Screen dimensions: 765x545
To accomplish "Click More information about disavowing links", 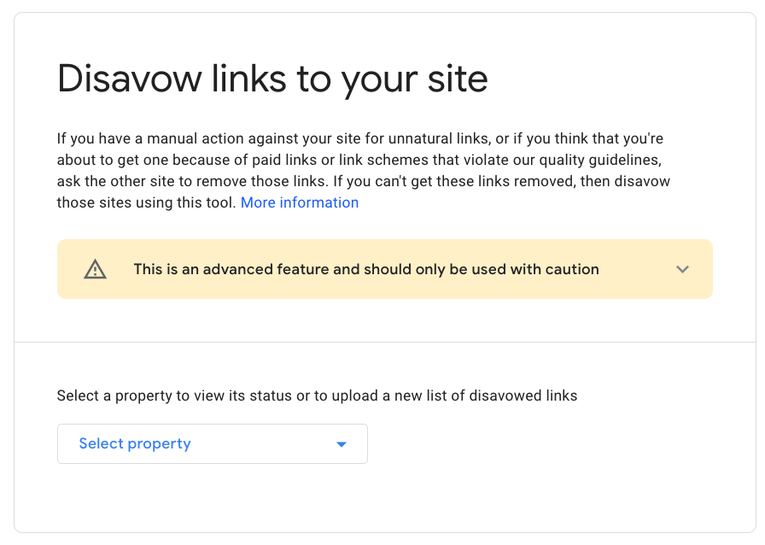I will pos(299,202).
